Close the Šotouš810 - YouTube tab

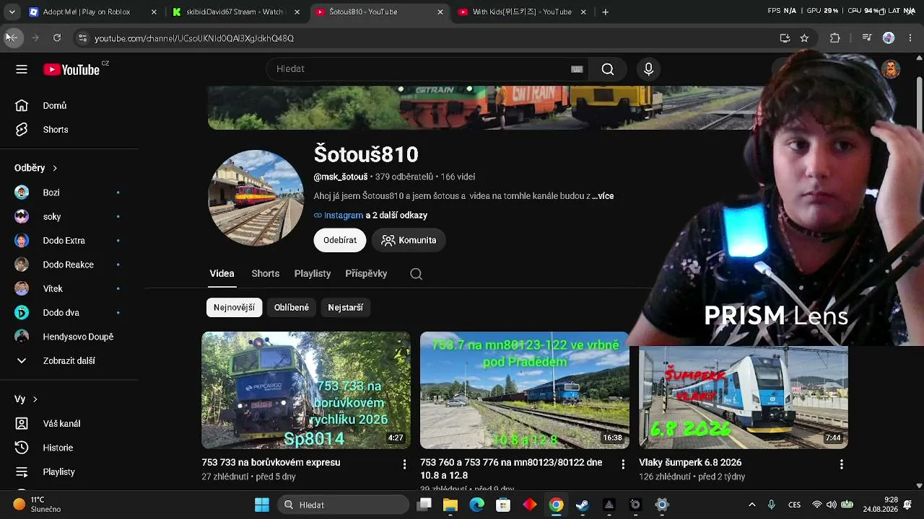coord(440,12)
